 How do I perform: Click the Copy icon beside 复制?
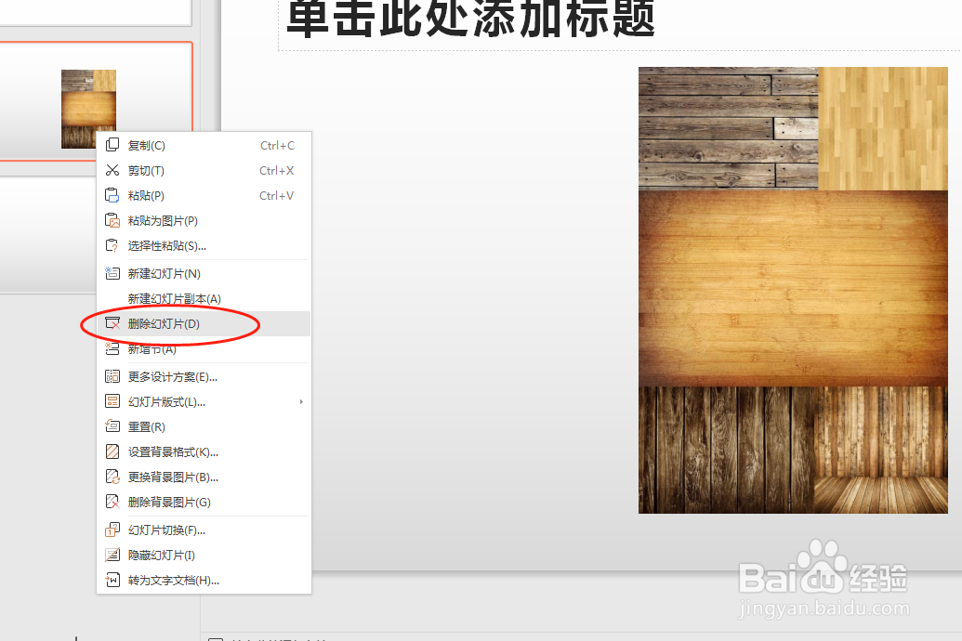[x=113, y=145]
